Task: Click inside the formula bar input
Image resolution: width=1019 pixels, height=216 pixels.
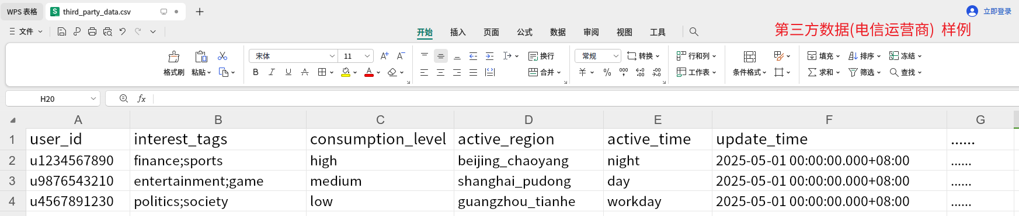Action: tap(586, 98)
